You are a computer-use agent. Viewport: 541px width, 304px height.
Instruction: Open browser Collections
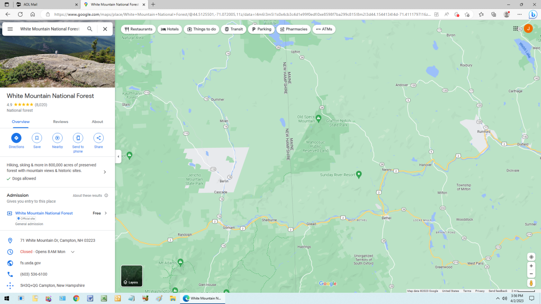point(494,14)
